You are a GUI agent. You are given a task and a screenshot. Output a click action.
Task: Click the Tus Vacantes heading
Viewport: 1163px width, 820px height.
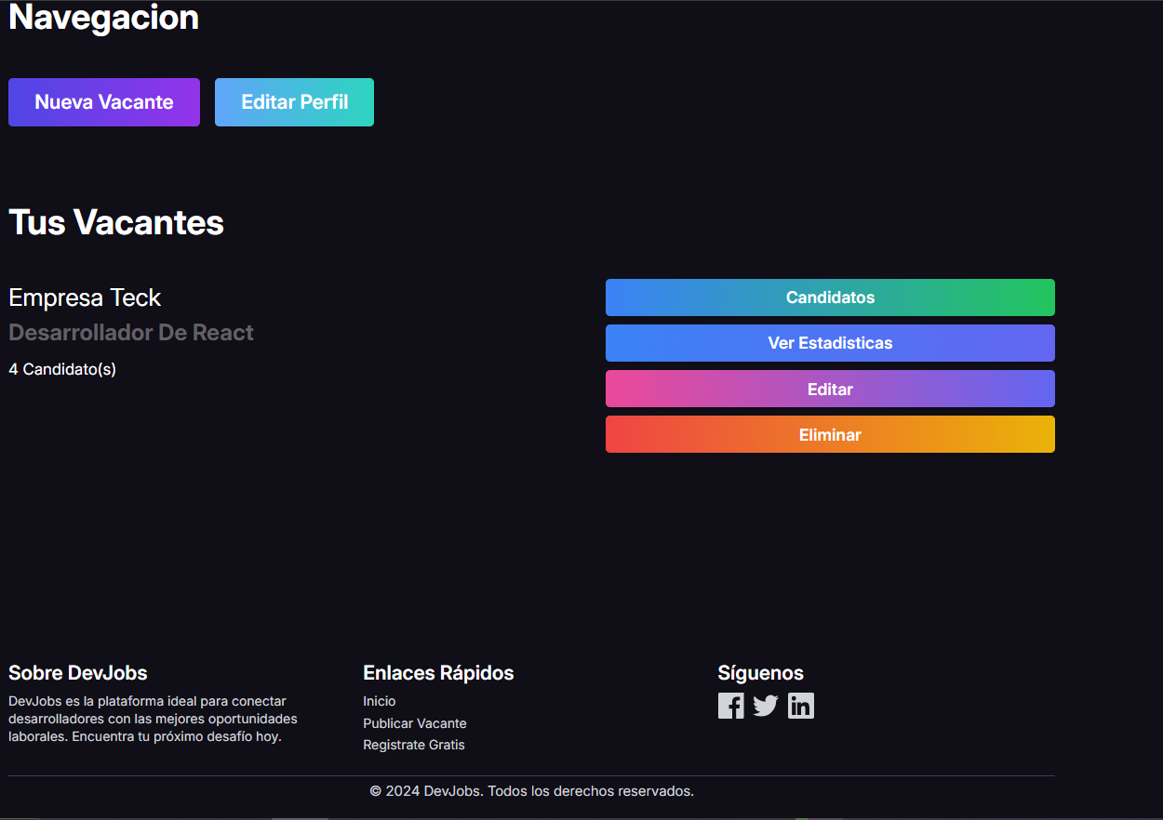116,223
